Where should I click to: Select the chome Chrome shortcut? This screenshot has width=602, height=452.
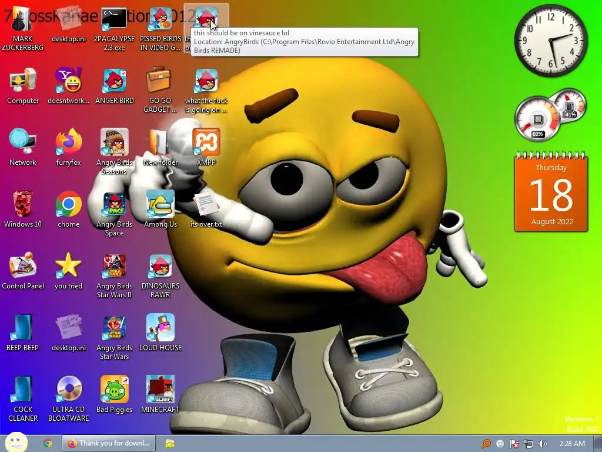68,210
